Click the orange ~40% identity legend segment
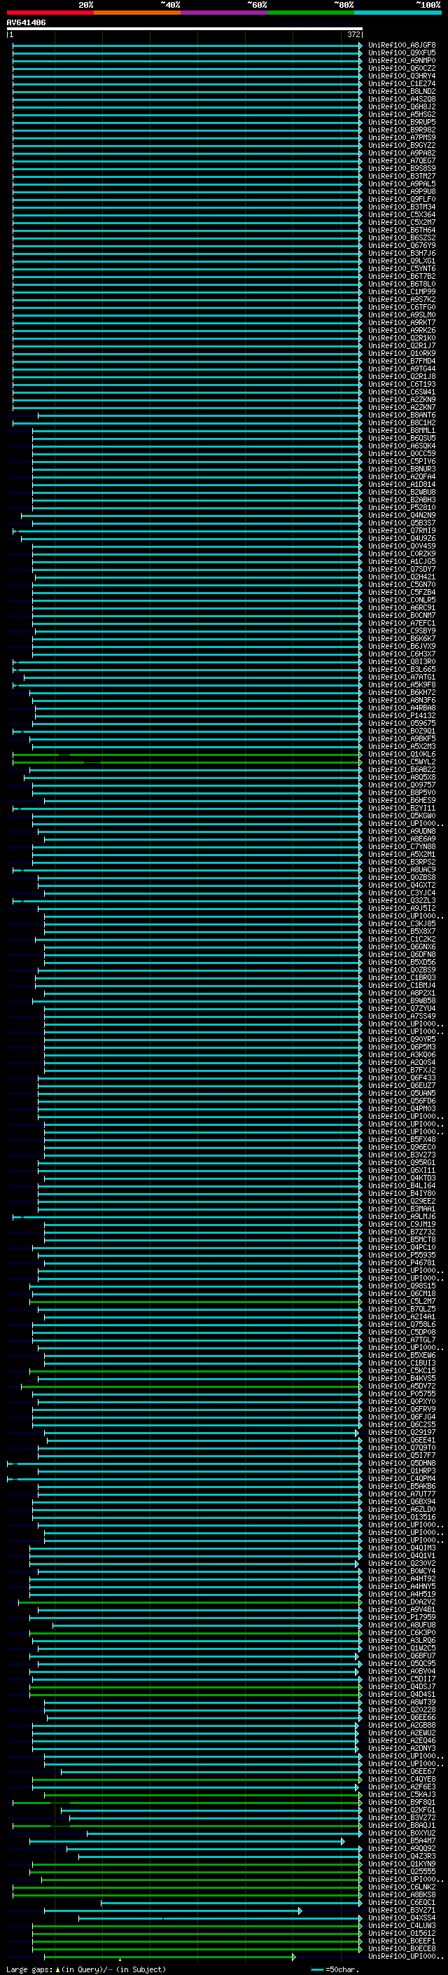This screenshot has height=1975, width=448. click(137, 13)
